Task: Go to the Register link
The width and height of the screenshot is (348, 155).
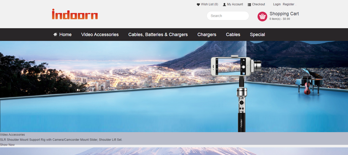Action: point(288,4)
